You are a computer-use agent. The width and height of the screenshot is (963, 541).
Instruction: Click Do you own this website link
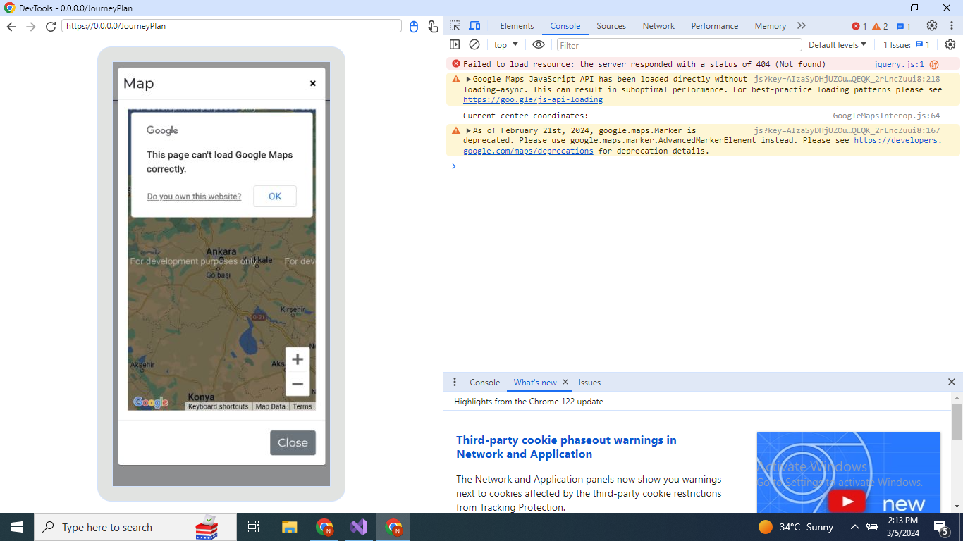194,197
